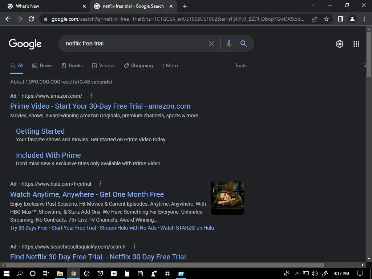
Task: Submit search with the magnifier icon
Action: (x=243, y=44)
